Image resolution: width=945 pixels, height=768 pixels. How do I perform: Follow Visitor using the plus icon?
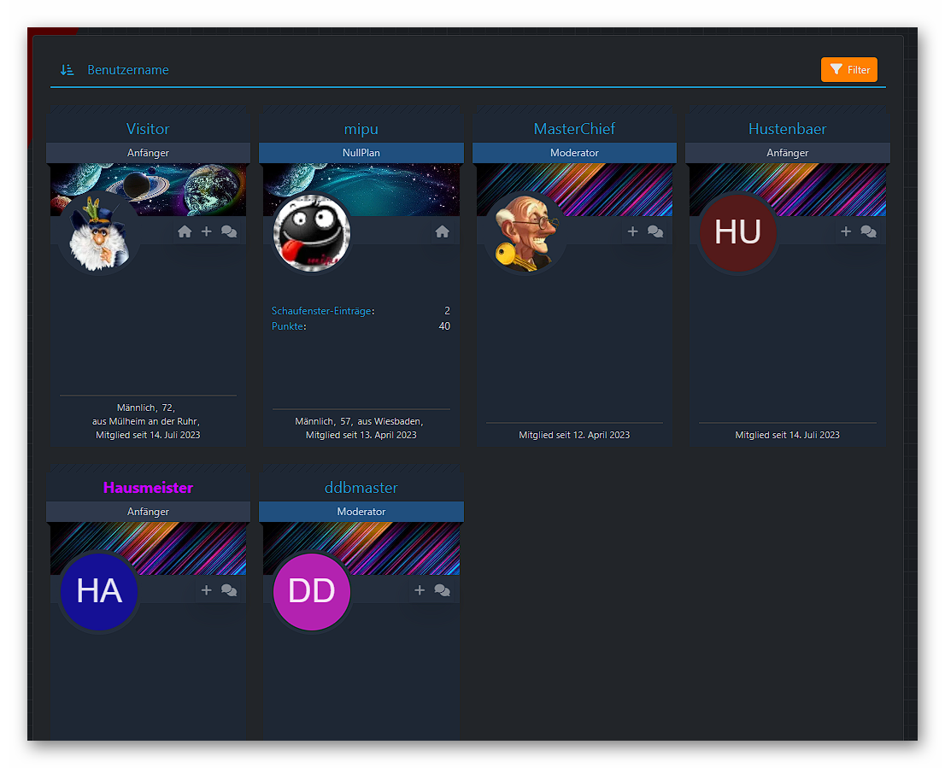click(x=206, y=232)
